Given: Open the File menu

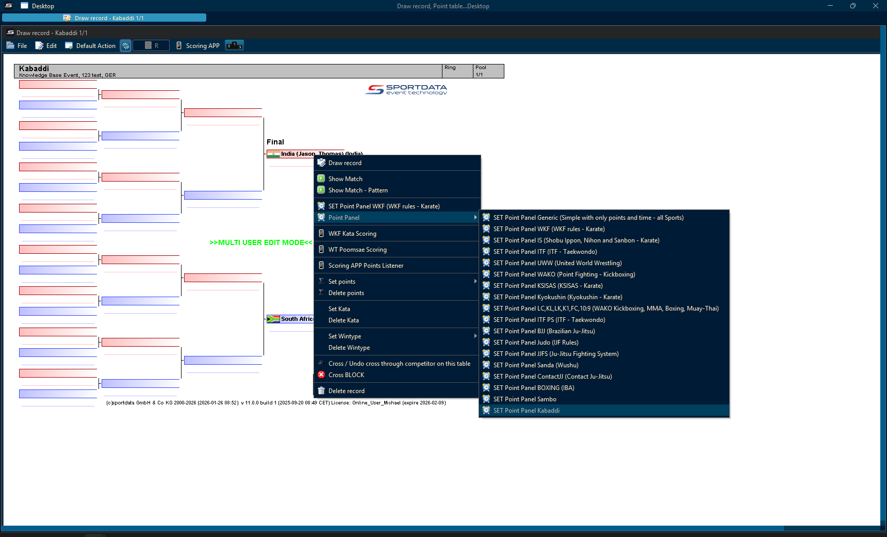Looking at the screenshot, I should [x=17, y=46].
